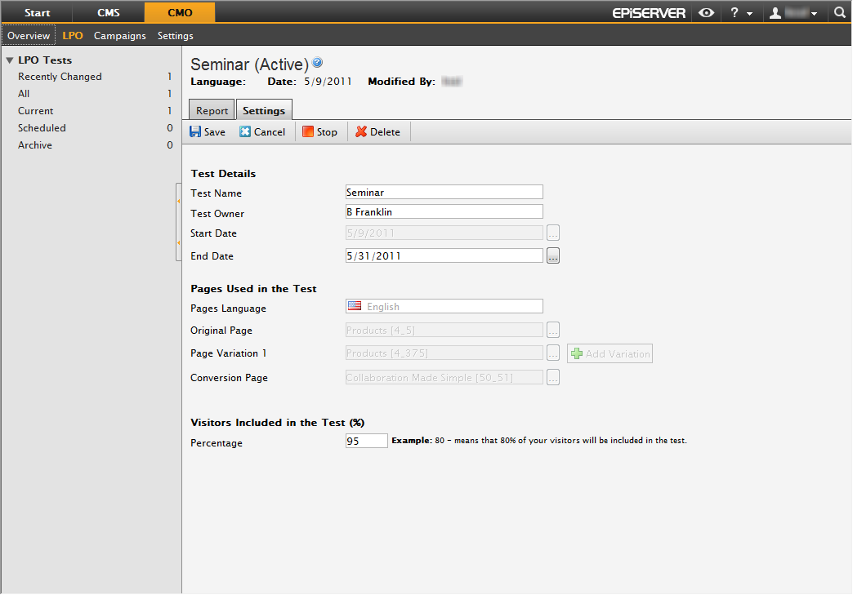Open the user account dropdown
The image size is (853, 595).
(x=793, y=13)
